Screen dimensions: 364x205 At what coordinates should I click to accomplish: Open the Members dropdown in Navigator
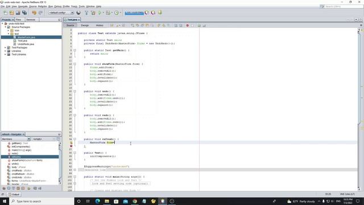[16, 139]
